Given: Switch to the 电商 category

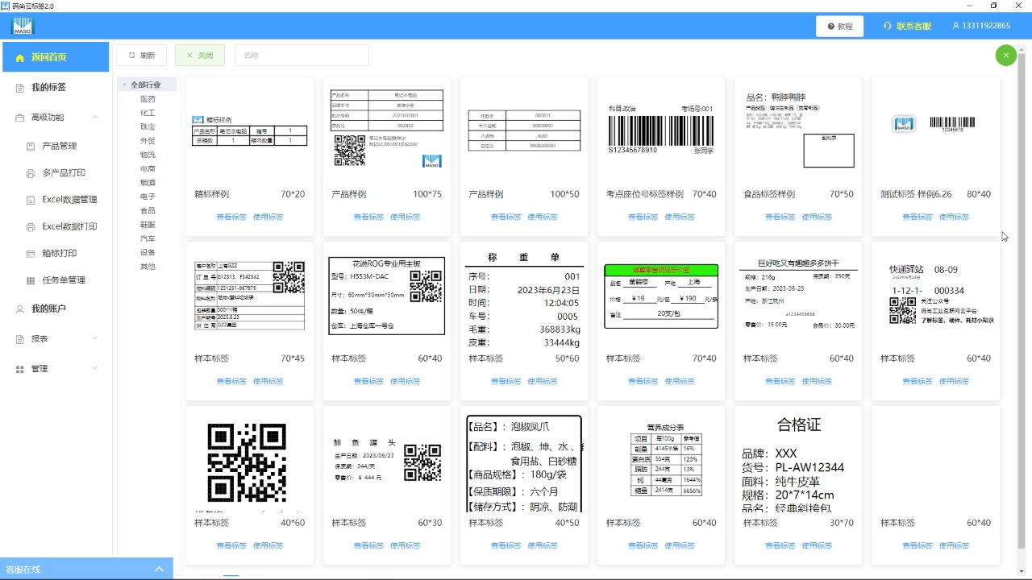Looking at the screenshot, I should [147, 168].
